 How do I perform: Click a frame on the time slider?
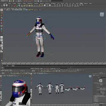click(53, 64)
